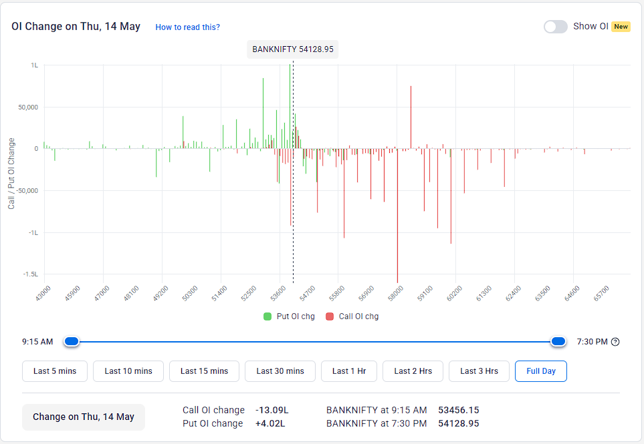This screenshot has width=644, height=444.
Task: Click the end time slider handle
Action: [x=558, y=341]
